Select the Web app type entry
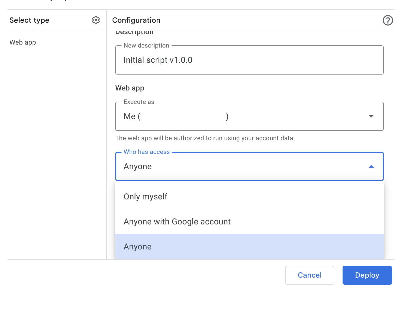 click(x=23, y=42)
